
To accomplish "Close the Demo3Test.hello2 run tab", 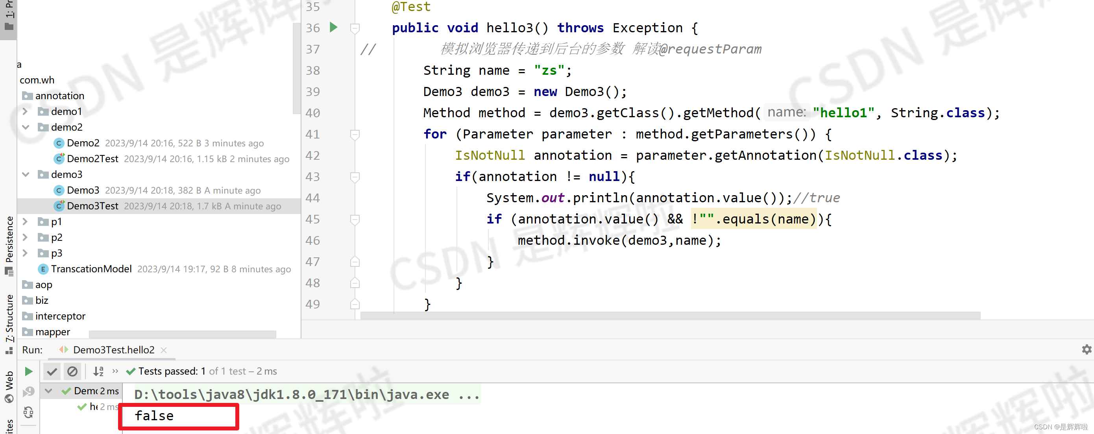I will pyautogui.click(x=163, y=350).
